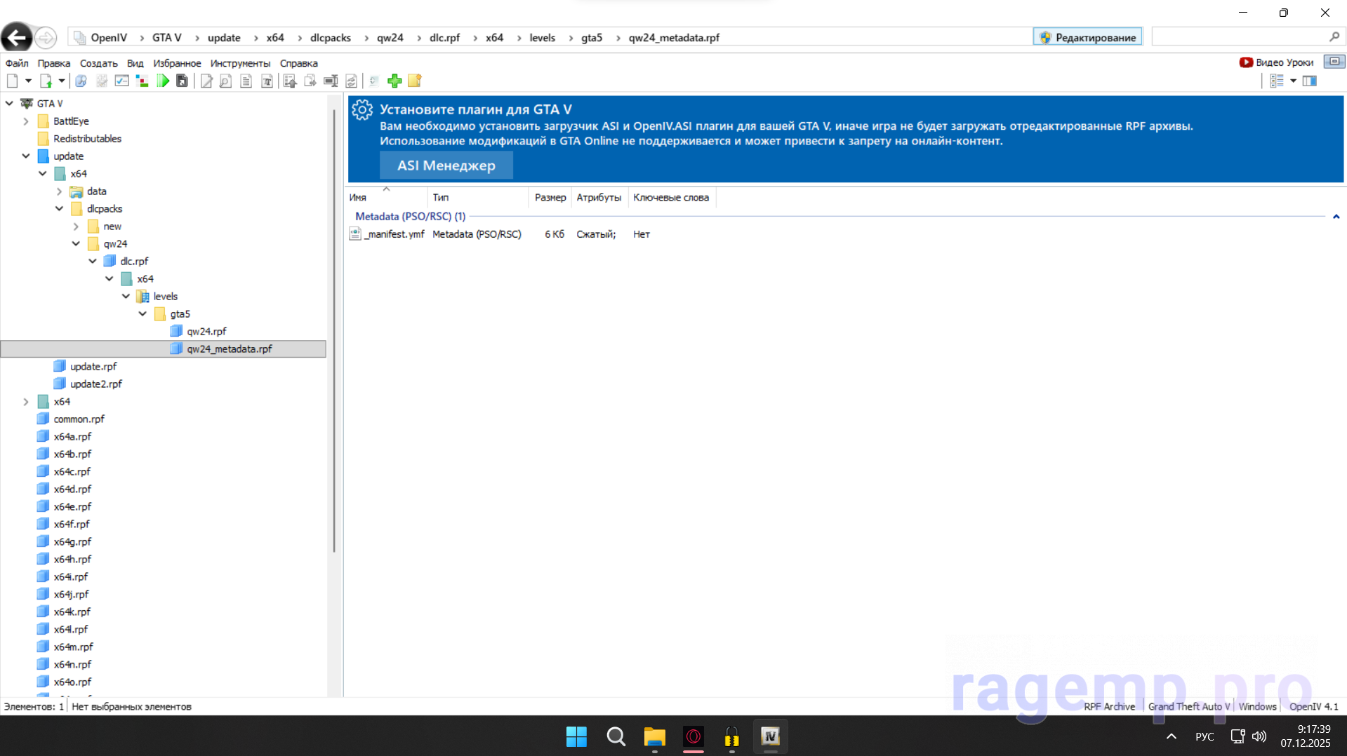
Task: Open the Инструменты menu
Action: tap(240, 63)
